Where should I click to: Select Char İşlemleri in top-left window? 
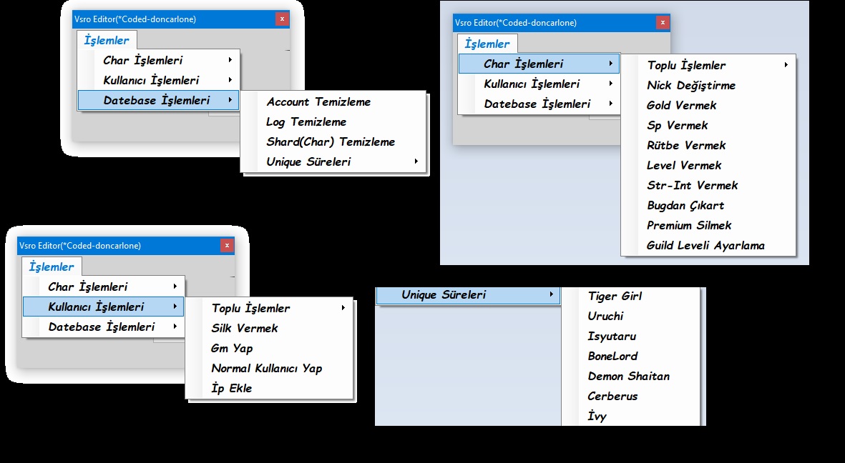(x=158, y=60)
